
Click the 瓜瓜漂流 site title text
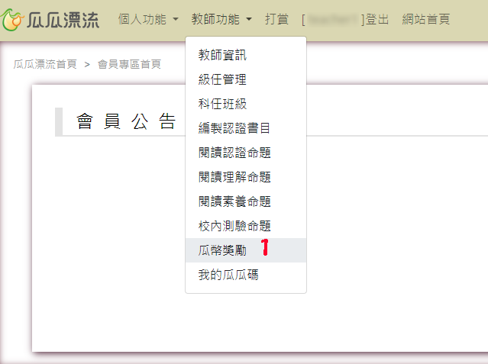pyautogui.click(x=63, y=21)
